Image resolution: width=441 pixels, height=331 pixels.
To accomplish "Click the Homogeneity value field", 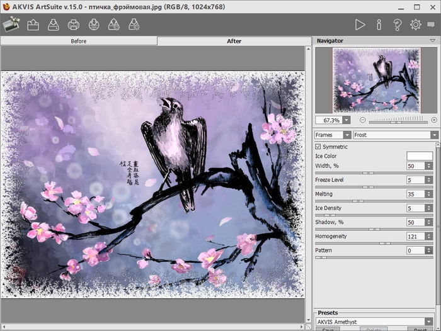I will (x=416, y=237).
